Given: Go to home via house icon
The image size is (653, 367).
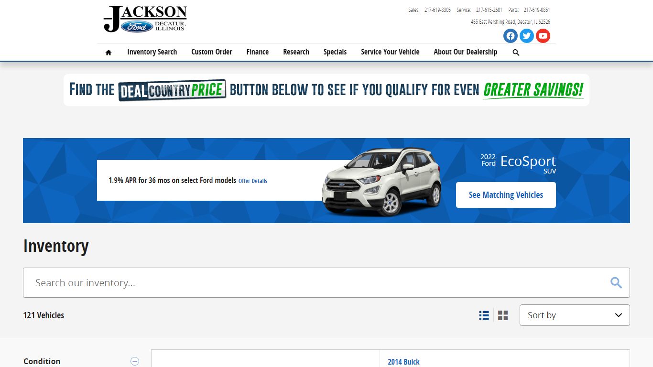Looking at the screenshot, I should pyautogui.click(x=109, y=53).
